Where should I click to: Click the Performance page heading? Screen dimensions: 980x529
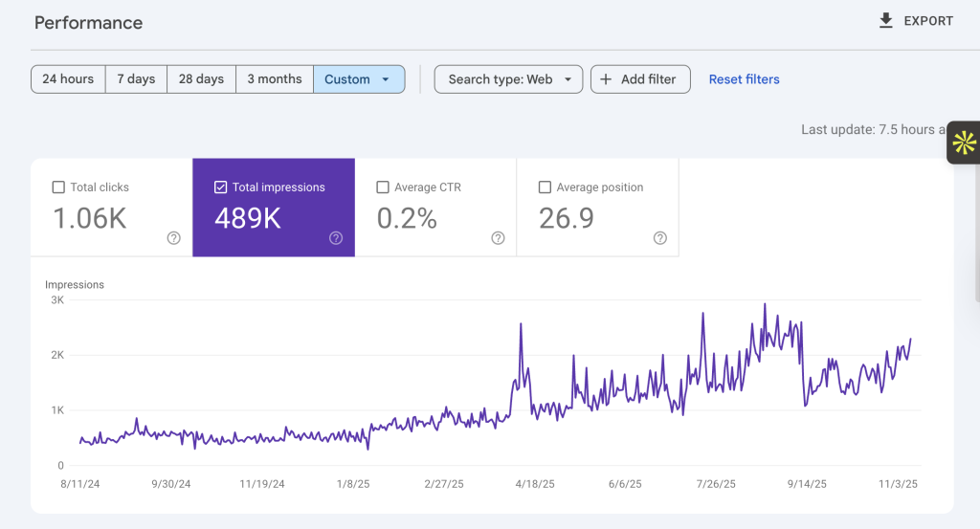88,23
